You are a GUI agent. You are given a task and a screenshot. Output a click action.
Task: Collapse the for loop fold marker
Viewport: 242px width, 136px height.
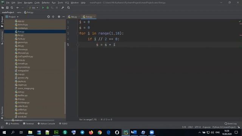pyautogui.click(x=78, y=34)
